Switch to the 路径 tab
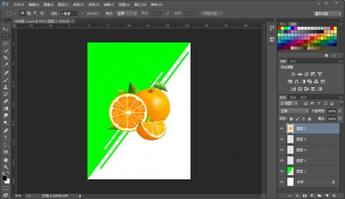Viewport: 345px width, 199px height. click(x=303, y=98)
